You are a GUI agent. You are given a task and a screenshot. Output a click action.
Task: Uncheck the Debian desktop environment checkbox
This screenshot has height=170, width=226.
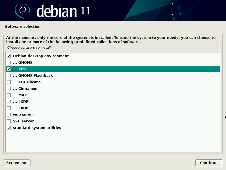pyautogui.click(x=9, y=56)
